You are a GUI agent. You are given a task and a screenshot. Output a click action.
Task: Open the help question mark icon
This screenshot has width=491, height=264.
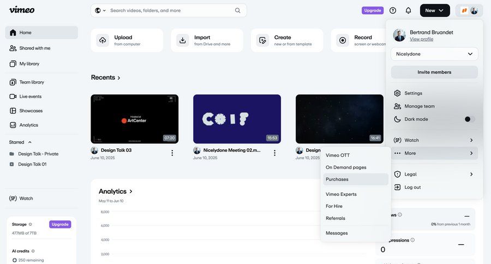pyautogui.click(x=393, y=11)
